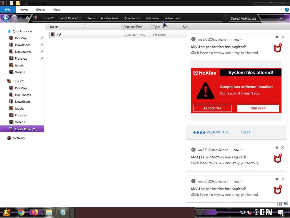
Task: Sort by Type column header
Action: click(x=166, y=27)
